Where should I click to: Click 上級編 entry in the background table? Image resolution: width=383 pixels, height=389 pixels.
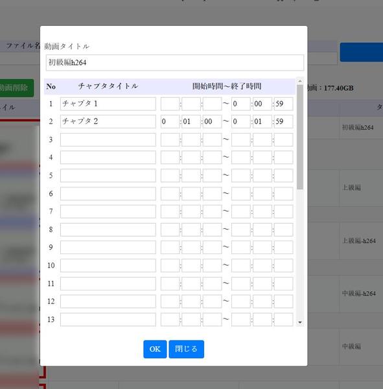351,187
